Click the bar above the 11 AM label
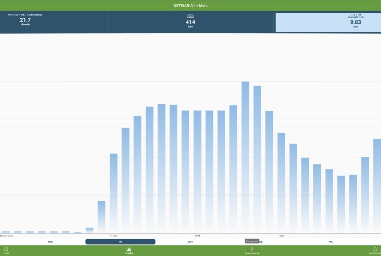The image size is (381, 256). pyautogui.click(x=113, y=193)
